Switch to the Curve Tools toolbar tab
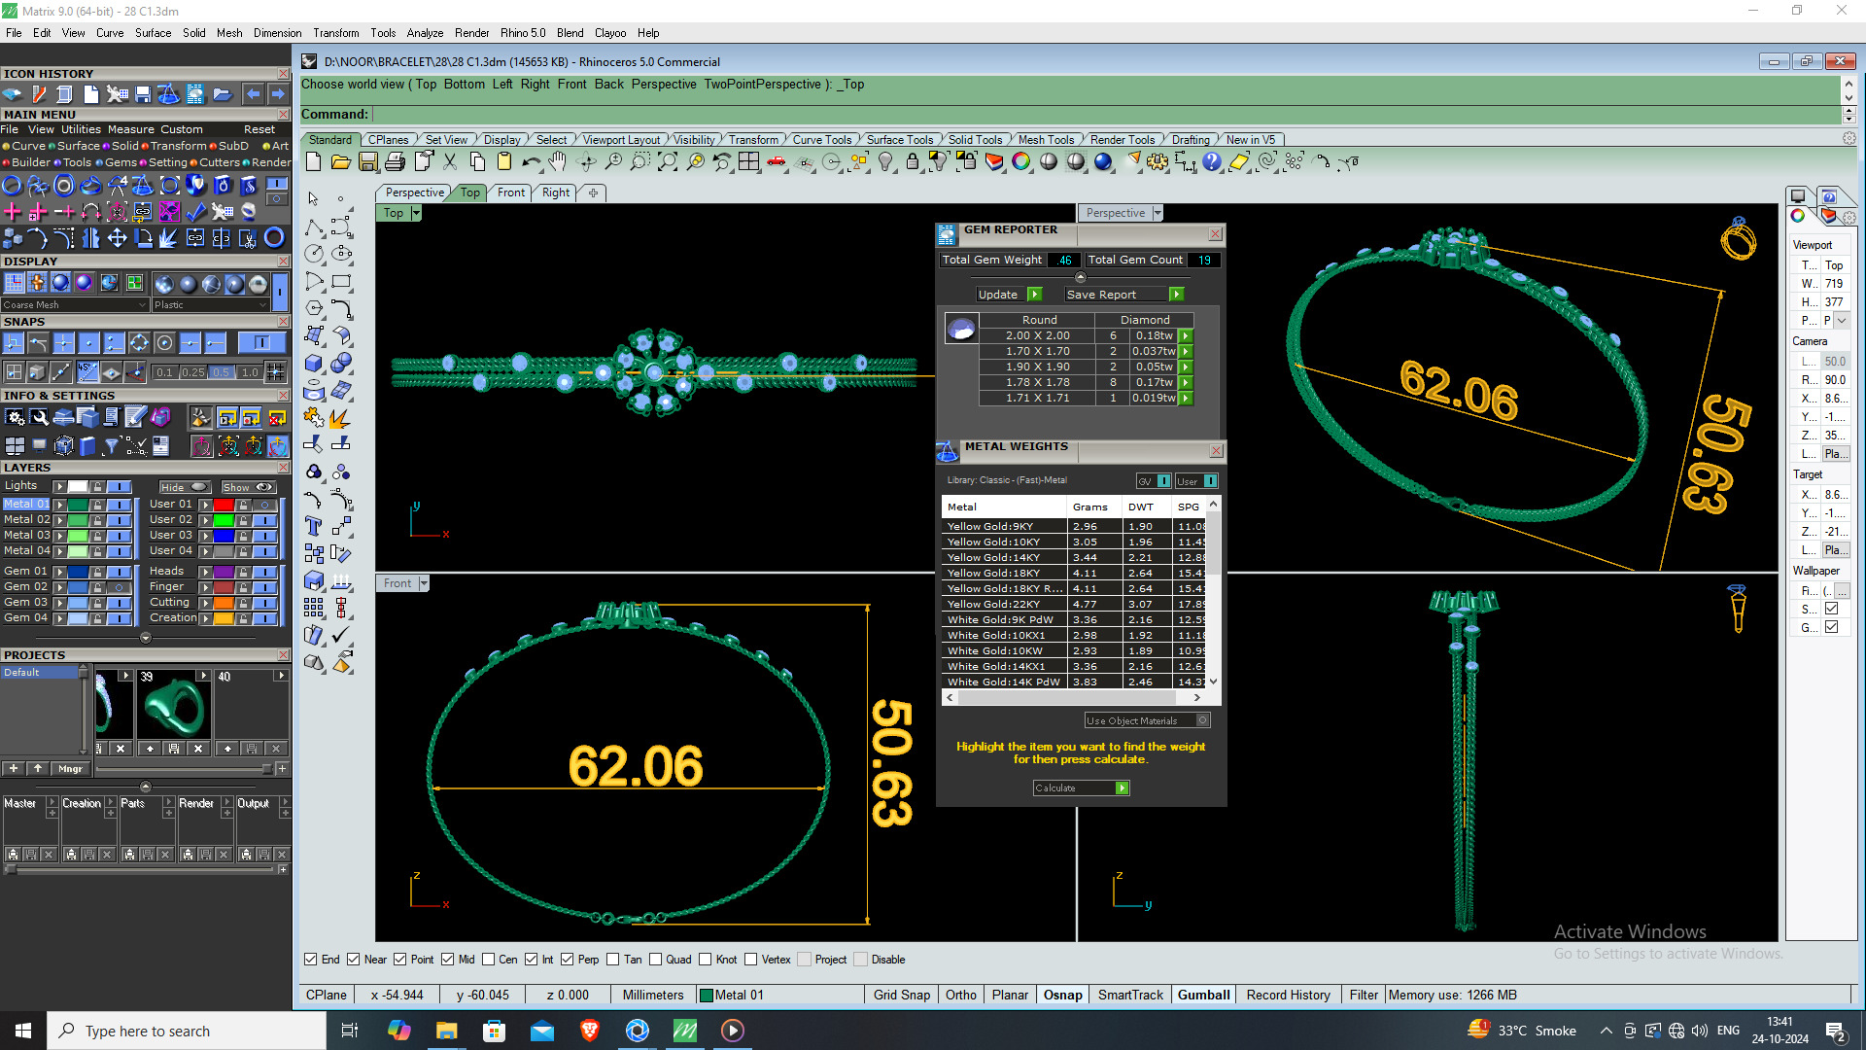 point(821,140)
